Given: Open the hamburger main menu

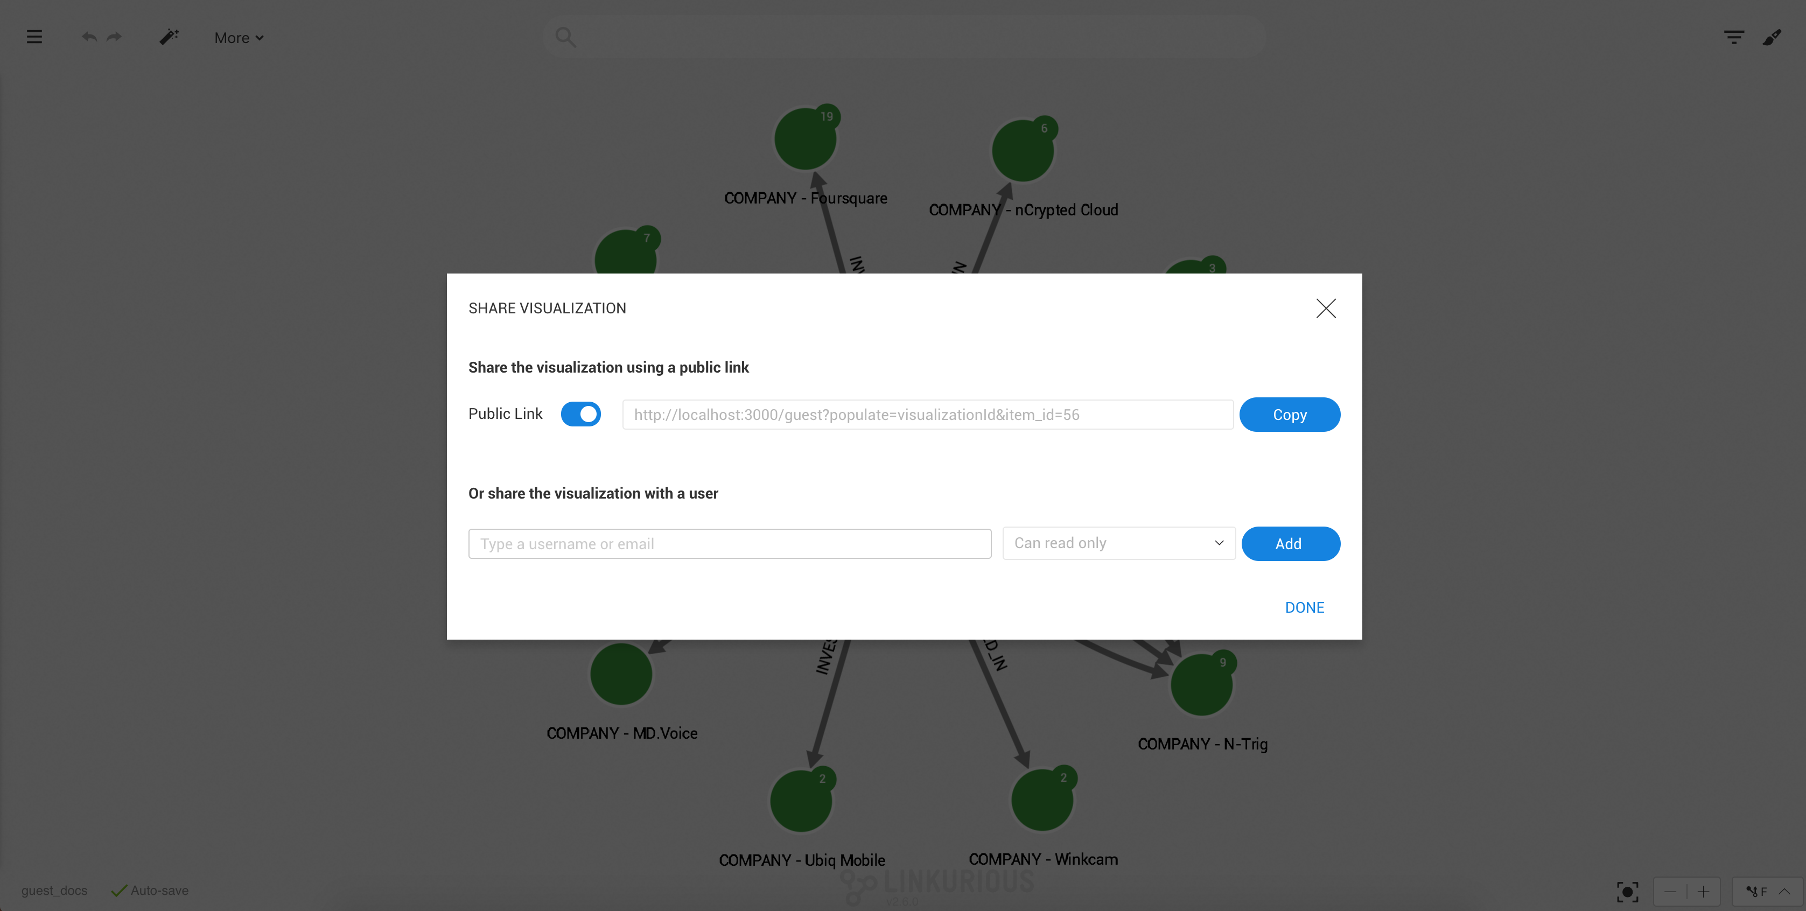Looking at the screenshot, I should coord(34,37).
